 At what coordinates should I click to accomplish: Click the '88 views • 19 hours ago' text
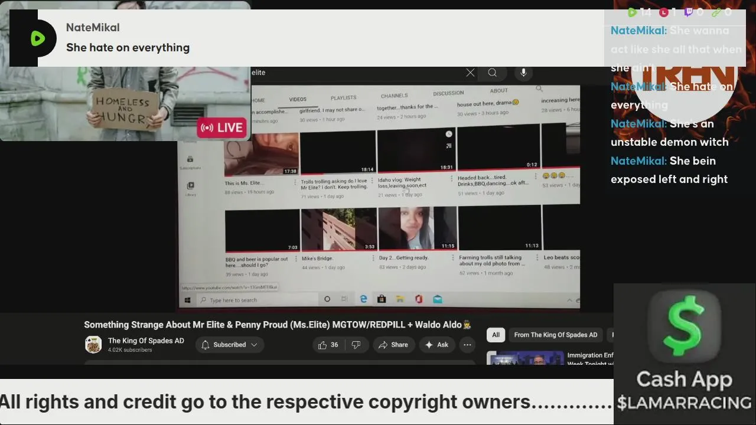(x=249, y=192)
